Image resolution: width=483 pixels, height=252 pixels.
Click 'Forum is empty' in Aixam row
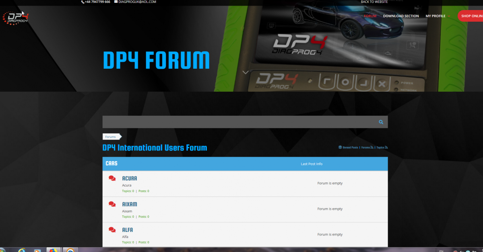pos(330,209)
